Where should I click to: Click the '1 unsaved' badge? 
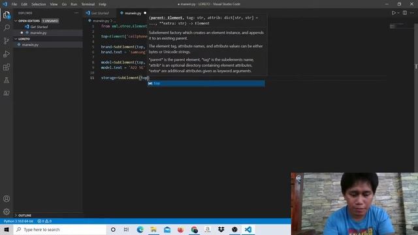[x=50, y=21]
